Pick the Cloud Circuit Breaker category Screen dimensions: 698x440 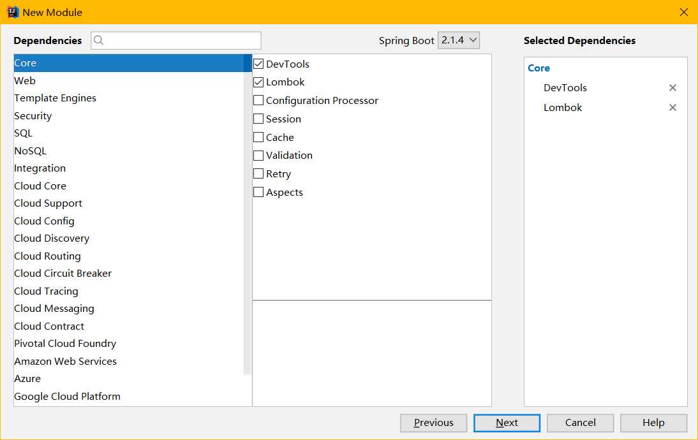129,274
